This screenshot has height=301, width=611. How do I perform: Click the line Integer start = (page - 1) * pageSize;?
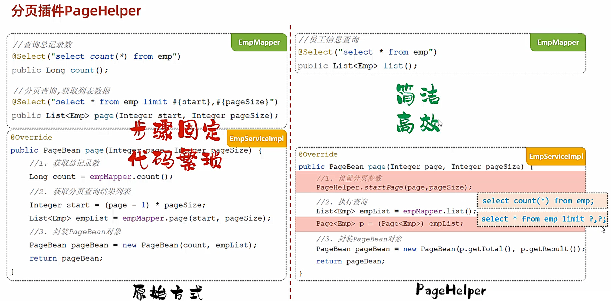click(x=117, y=205)
